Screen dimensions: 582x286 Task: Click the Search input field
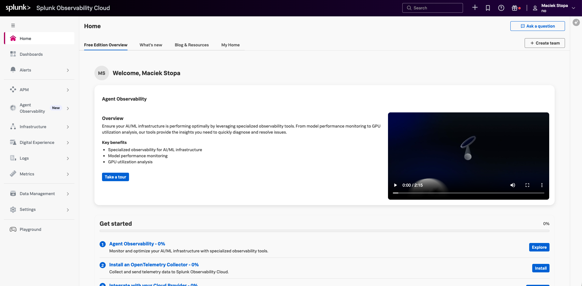pyautogui.click(x=433, y=8)
